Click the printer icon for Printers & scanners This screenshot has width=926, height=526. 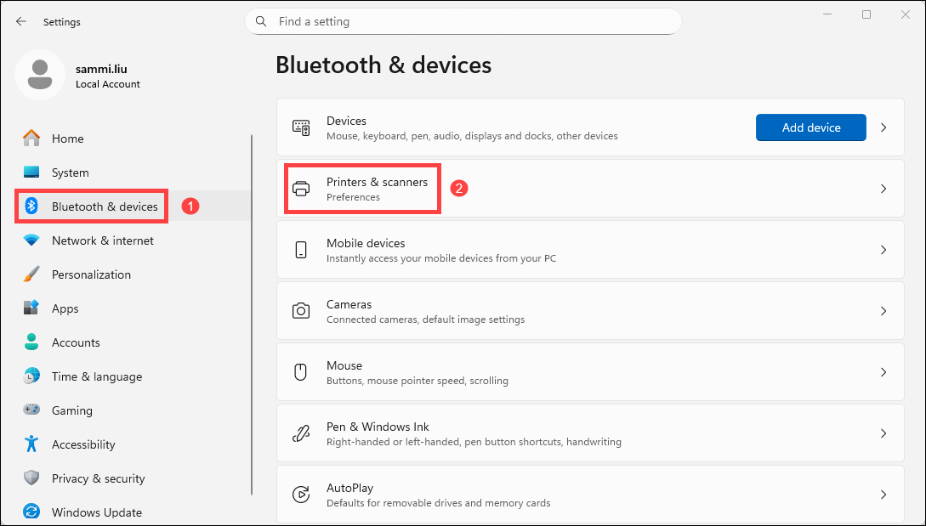point(301,189)
